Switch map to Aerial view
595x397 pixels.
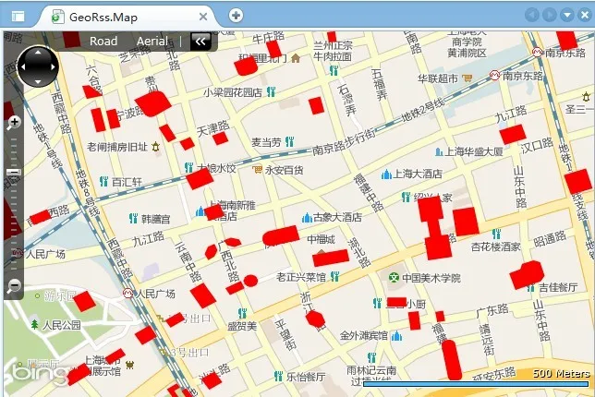[152, 41]
